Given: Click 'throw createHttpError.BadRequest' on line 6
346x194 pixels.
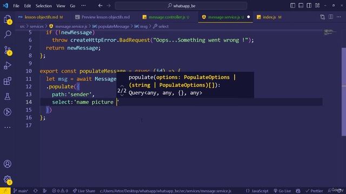Looking at the screenshot, I should pos(101,40).
